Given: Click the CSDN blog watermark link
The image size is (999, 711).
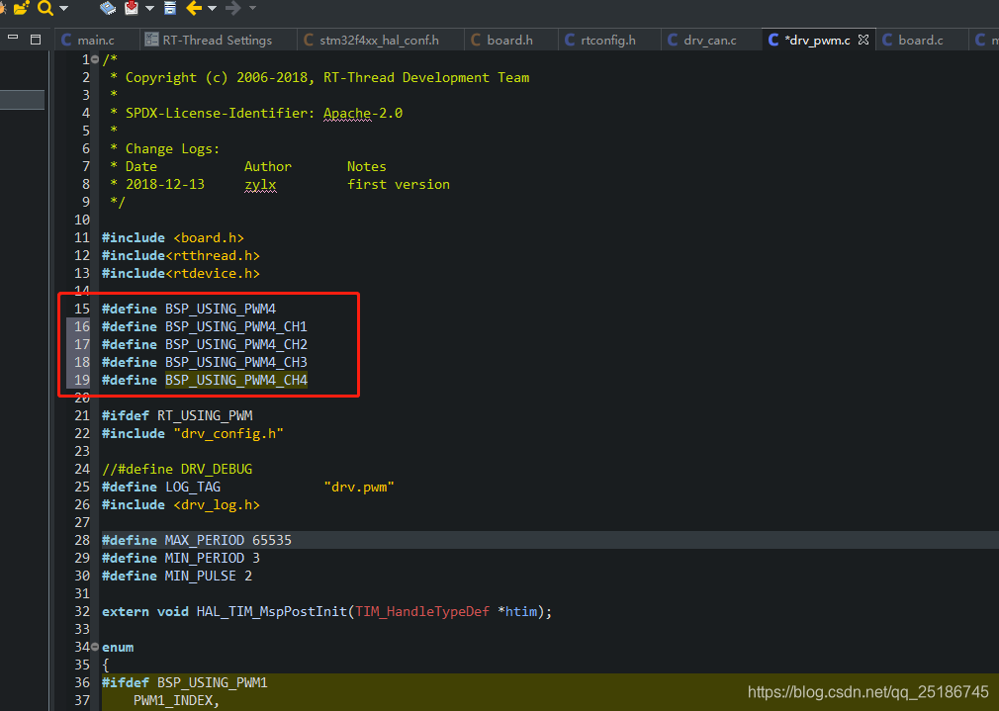Looking at the screenshot, I should coord(866,691).
